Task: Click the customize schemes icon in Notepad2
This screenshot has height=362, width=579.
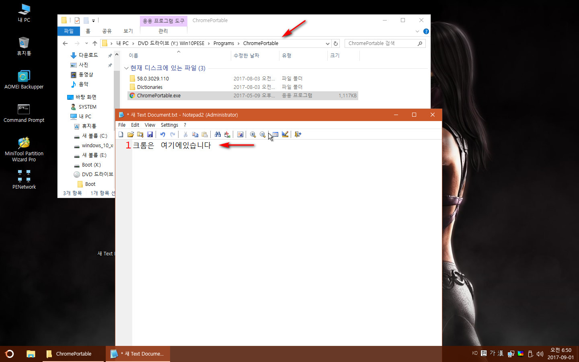Action: point(285,134)
